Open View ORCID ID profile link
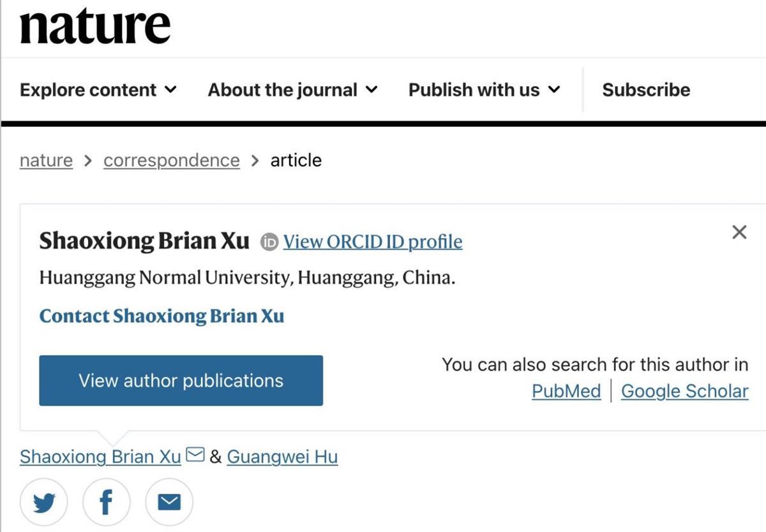The image size is (766, 532). tap(373, 242)
